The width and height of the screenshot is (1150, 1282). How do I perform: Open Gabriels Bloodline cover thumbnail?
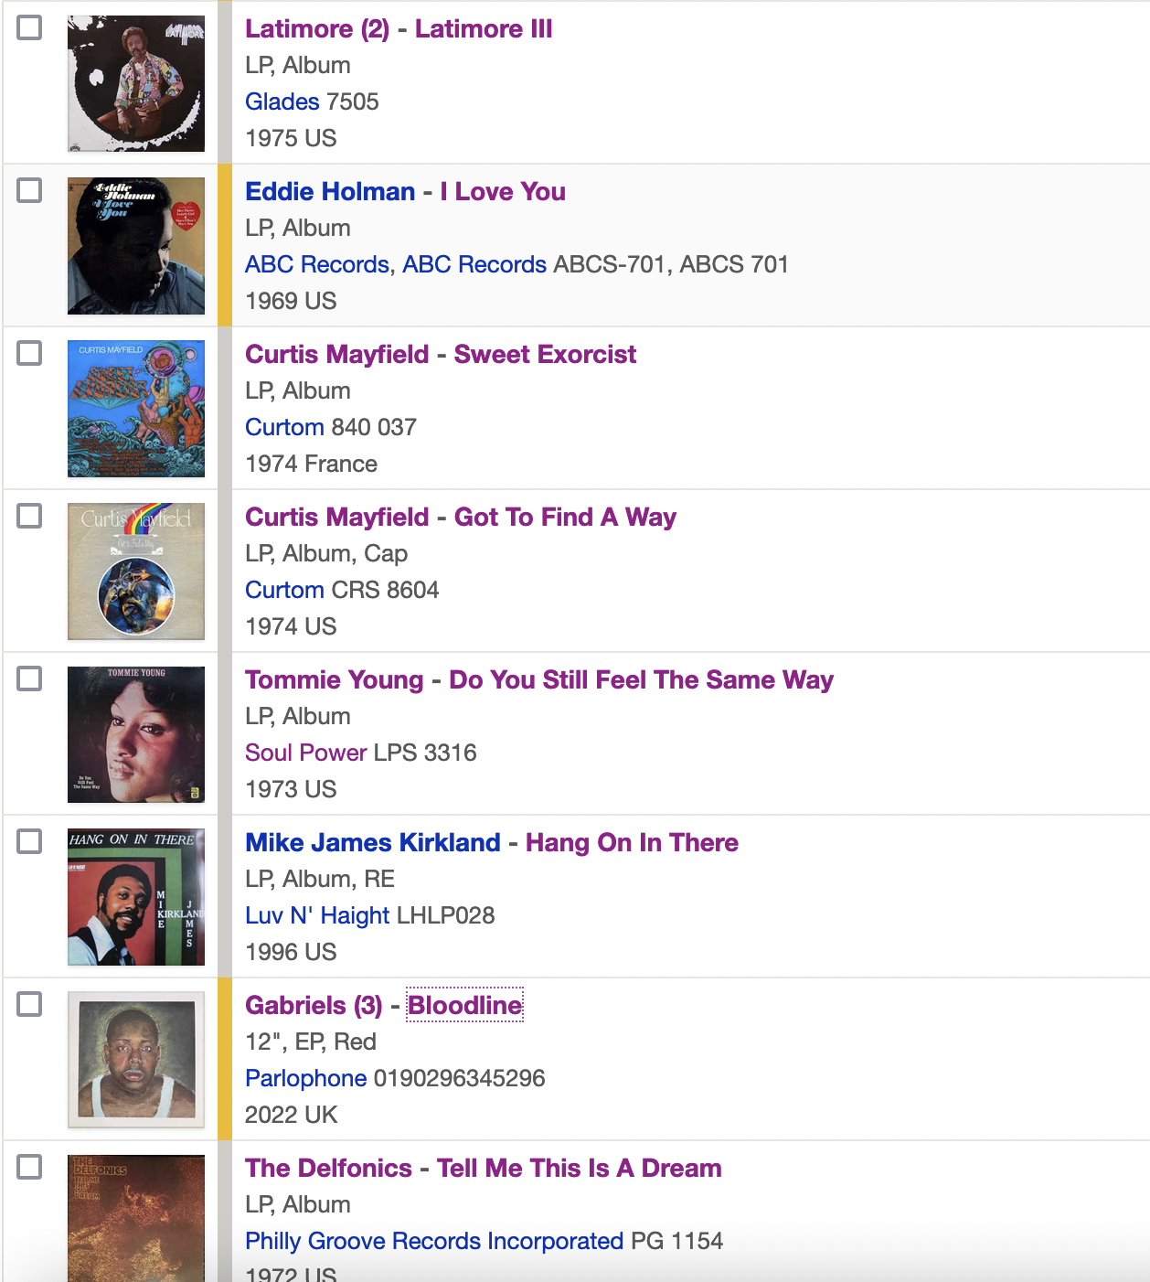click(x=136, y=1060)
